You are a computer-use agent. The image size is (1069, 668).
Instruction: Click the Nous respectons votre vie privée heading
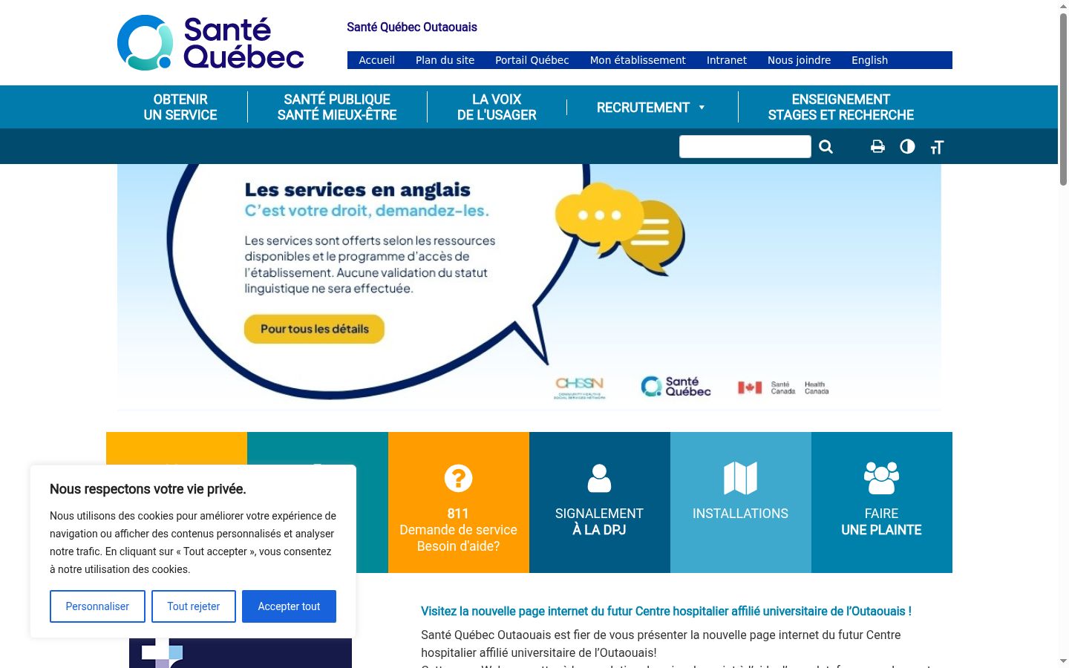[148, 489]
